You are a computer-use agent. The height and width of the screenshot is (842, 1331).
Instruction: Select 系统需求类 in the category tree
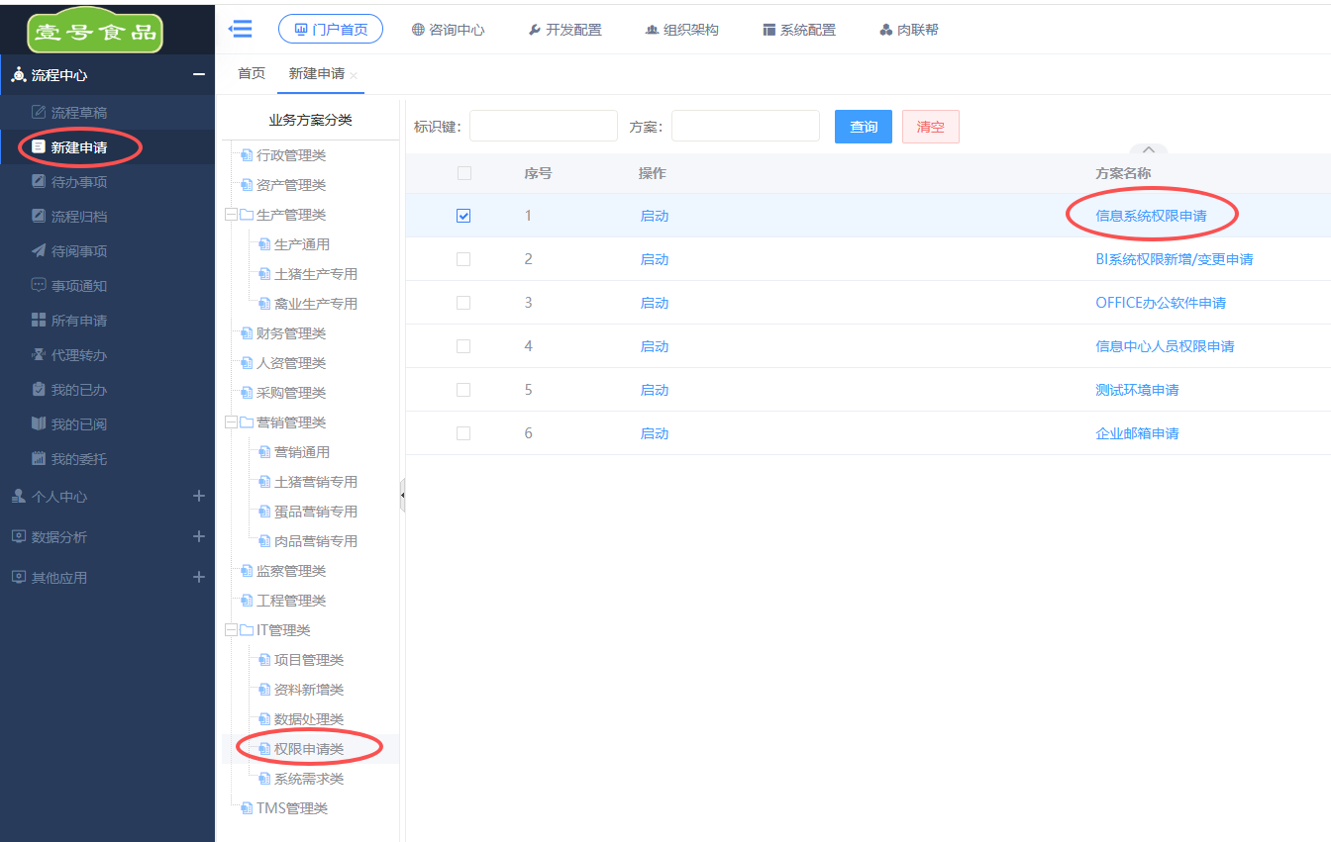coord(308,779)
